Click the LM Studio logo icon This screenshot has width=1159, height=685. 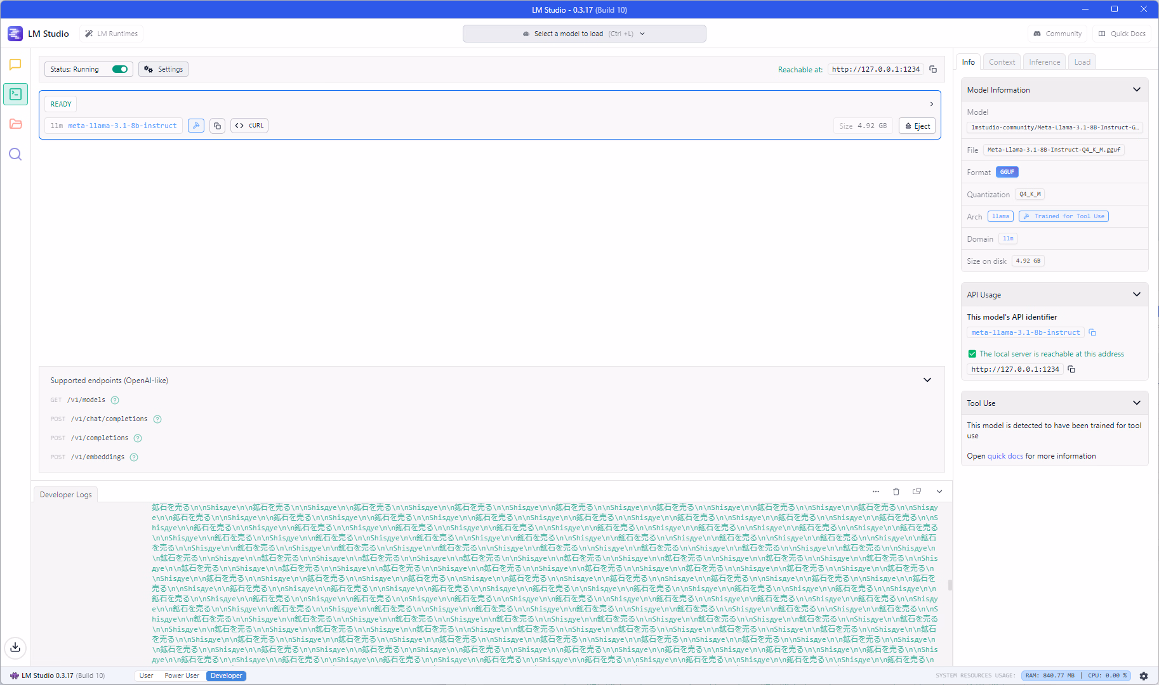click(x=15, y=34)
